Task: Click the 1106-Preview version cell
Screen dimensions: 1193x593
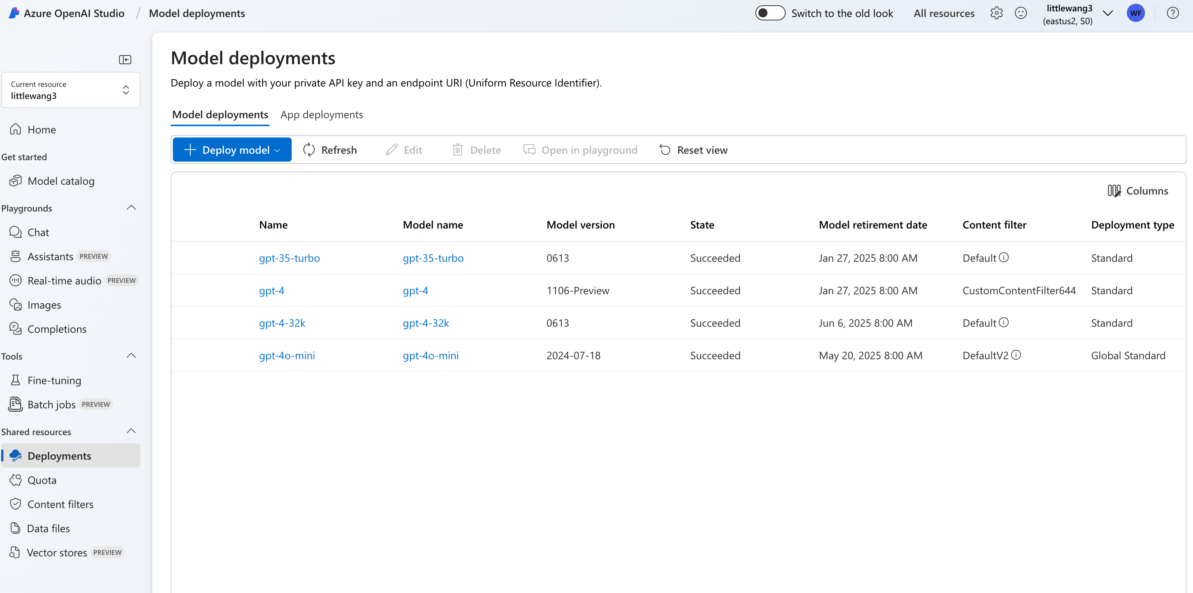Action: click(x=578, y=290)
